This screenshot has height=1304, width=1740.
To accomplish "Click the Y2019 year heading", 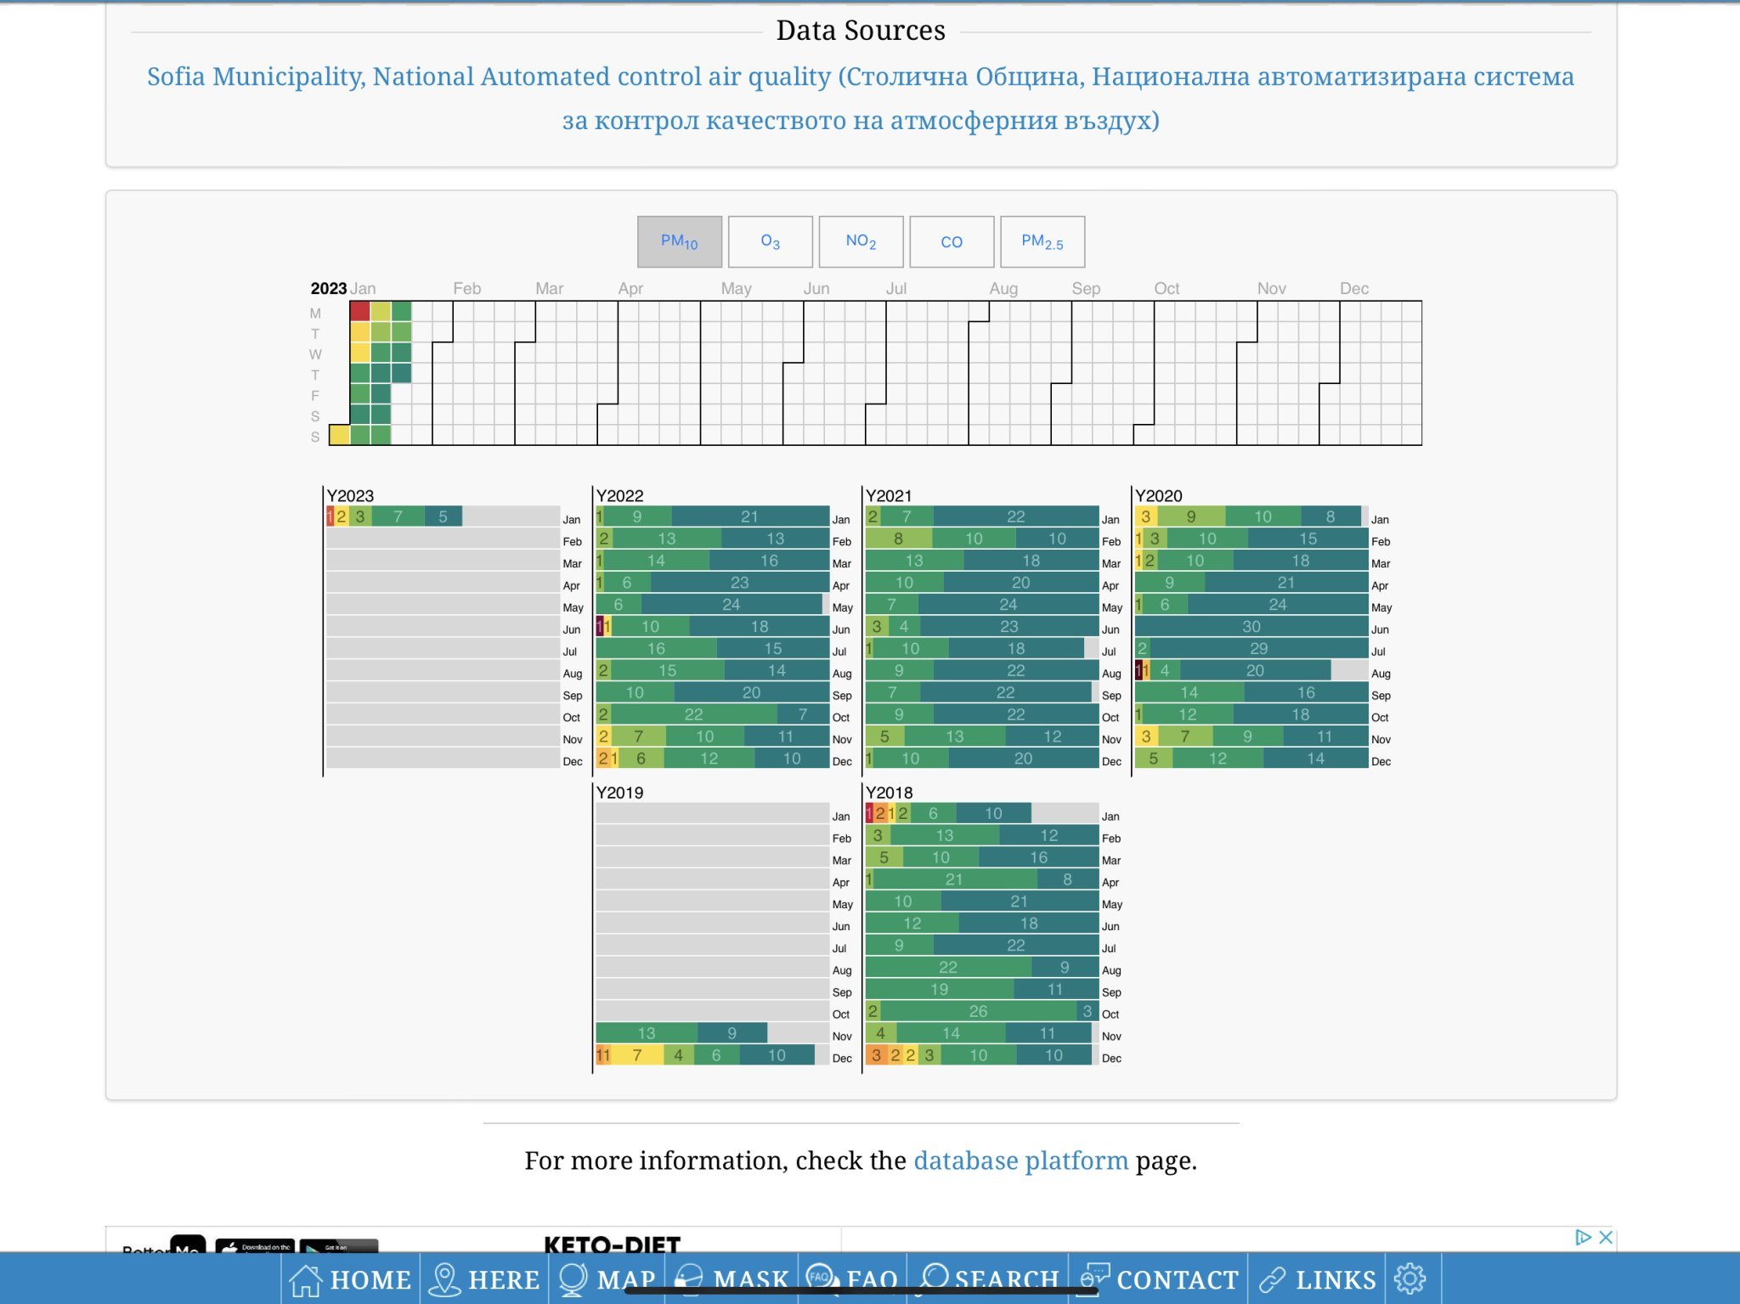I will tap(619, 793).
